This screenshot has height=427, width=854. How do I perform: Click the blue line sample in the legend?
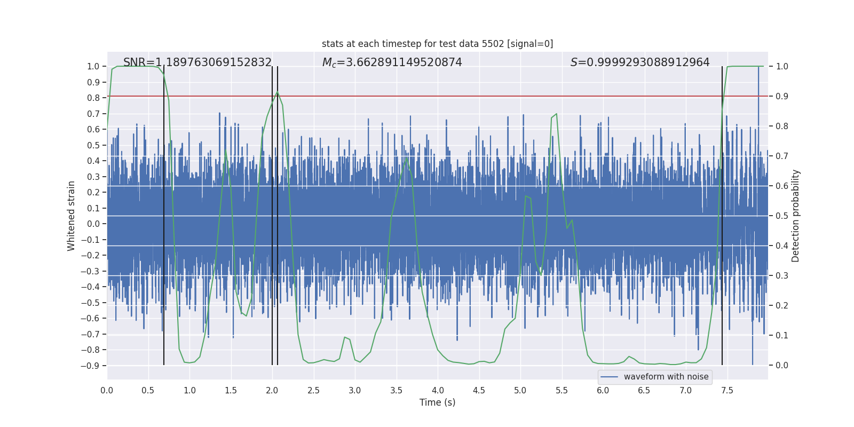tap(610, 377)
